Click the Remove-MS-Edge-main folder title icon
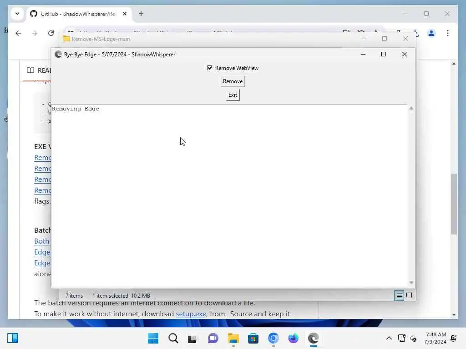Screen dimensions: 466x349 [x=66, y=39]
